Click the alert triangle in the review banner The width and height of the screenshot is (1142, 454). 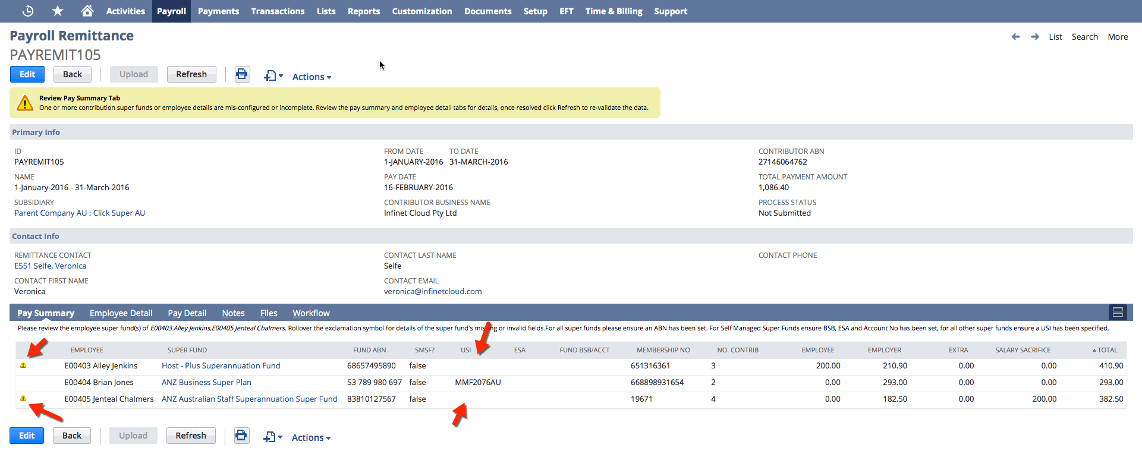click(25, 103)
